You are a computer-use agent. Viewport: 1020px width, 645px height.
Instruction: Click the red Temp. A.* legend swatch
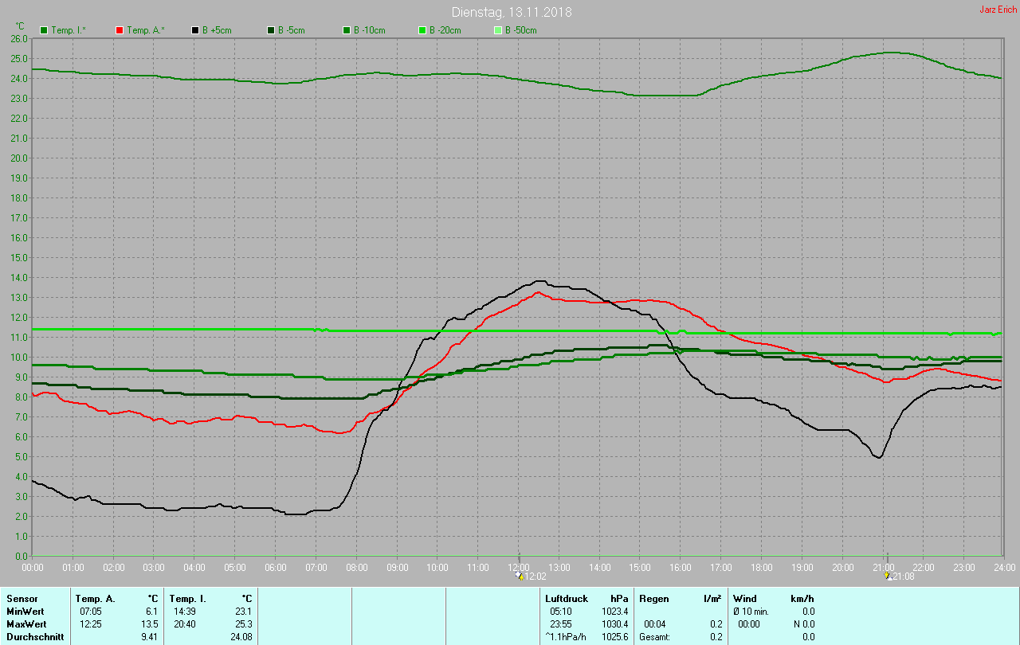(120, 30)
